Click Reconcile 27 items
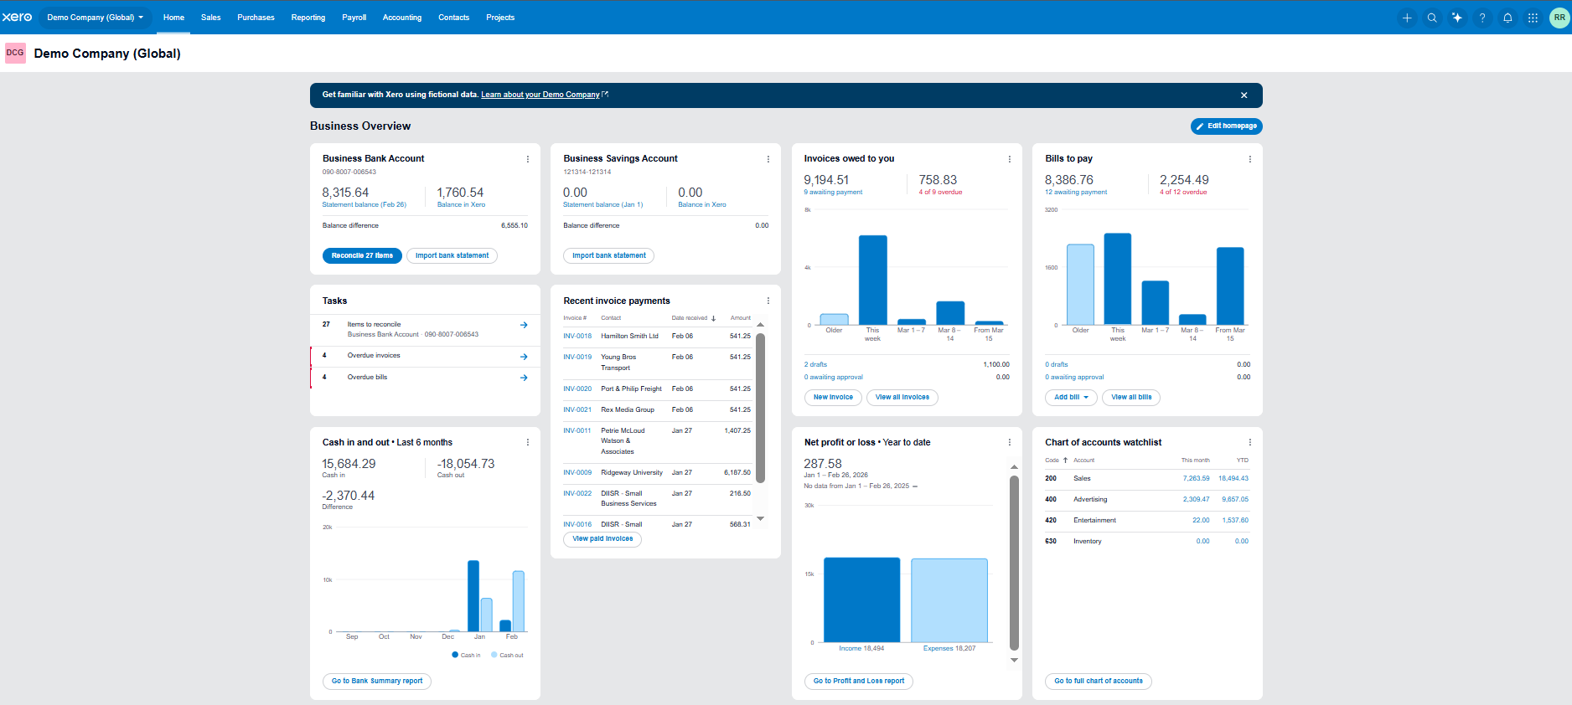The image size is (1572, 705). tap(362, 256)
